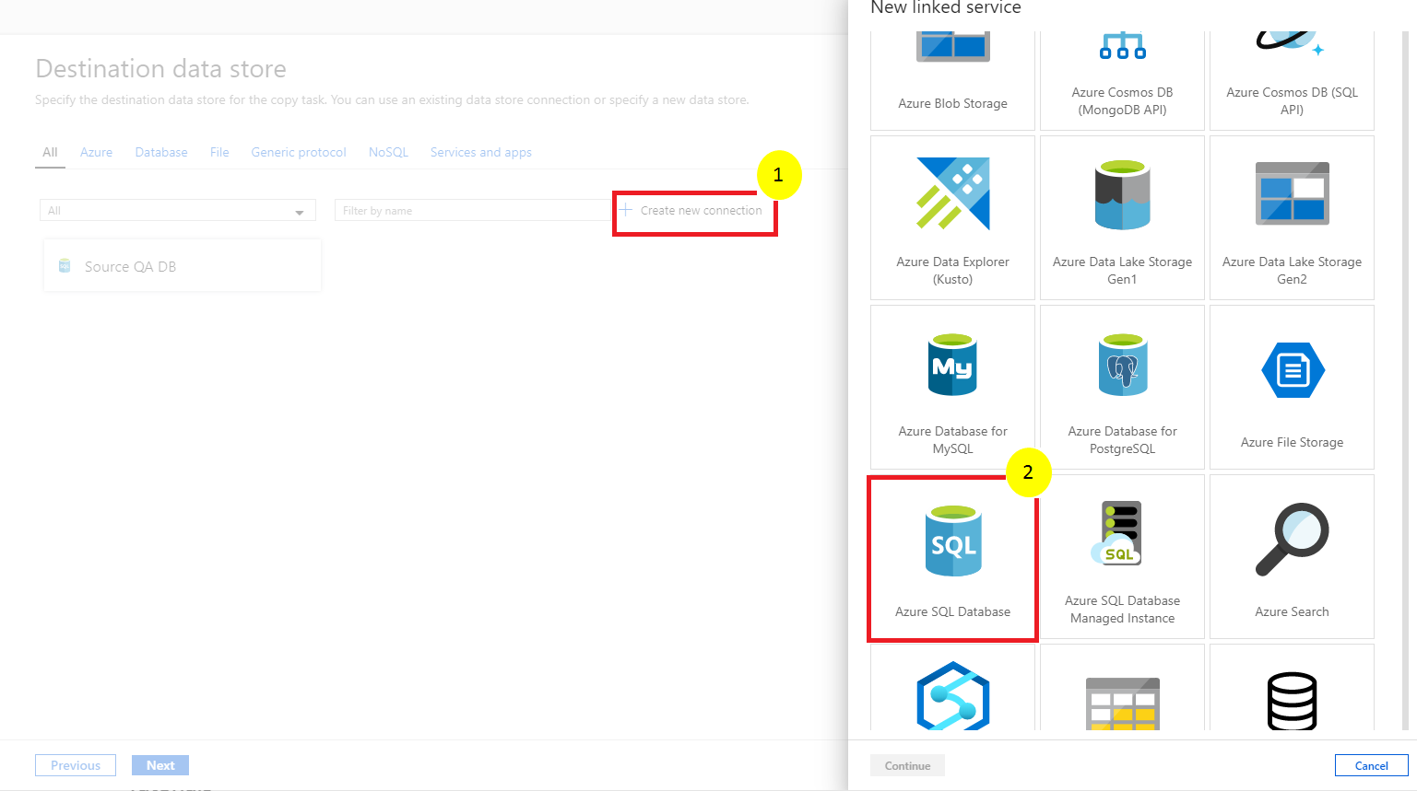Screen dimensions: 1417x791
Task: Select the Generic protocol tab
Action: 299,153
